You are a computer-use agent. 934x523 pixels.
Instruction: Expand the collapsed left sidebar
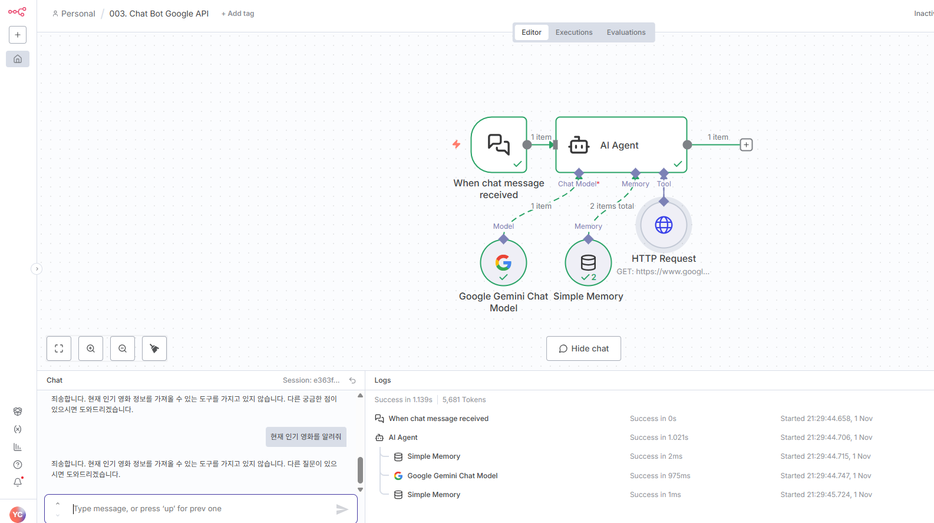37,269
